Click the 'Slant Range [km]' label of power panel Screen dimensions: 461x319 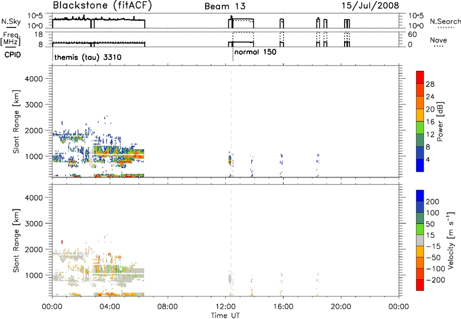click(x=16, y=122)
